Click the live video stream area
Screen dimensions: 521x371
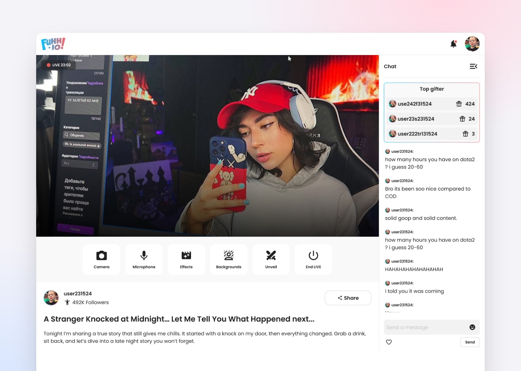(x=207, y=146)
